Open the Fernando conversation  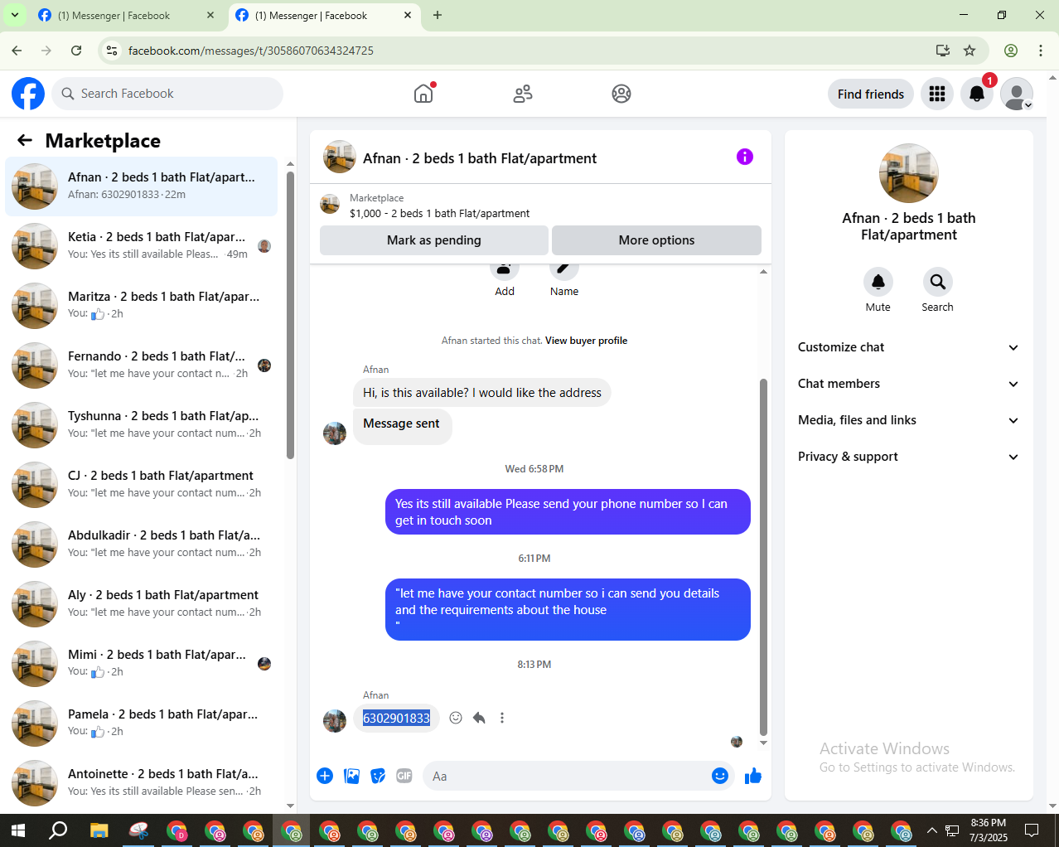click(142, 365)
